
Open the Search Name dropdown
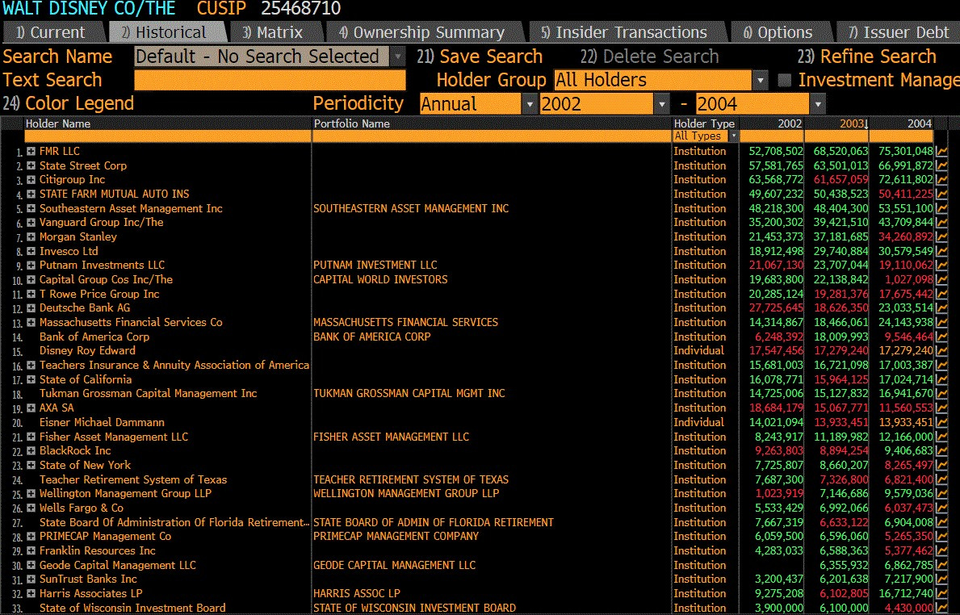398,56
